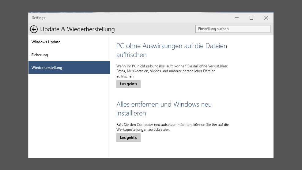Select Wiederherstellung in sidebar
This screenshot has height=170, width=302.
coord(69,67)
